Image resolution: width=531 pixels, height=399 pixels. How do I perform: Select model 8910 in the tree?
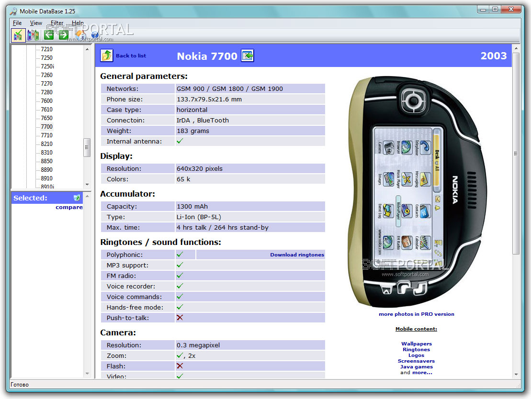click(x=47, y=178)
